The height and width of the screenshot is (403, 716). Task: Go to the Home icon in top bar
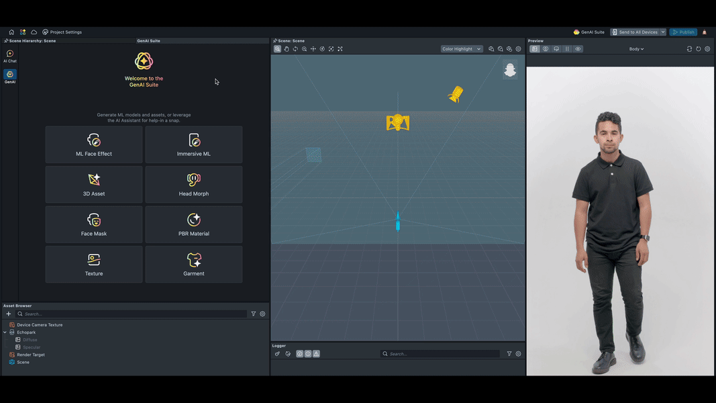coord(11,32)
